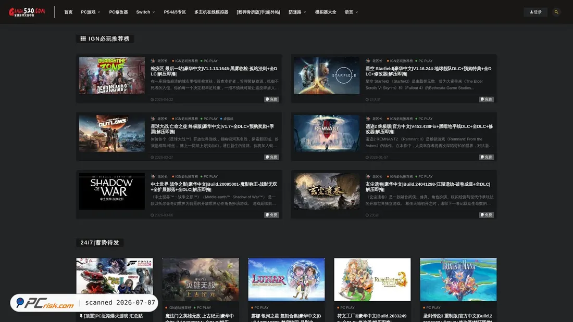
Task: Expand the 语言 language dropdown
Action: (x=351, y=12)
